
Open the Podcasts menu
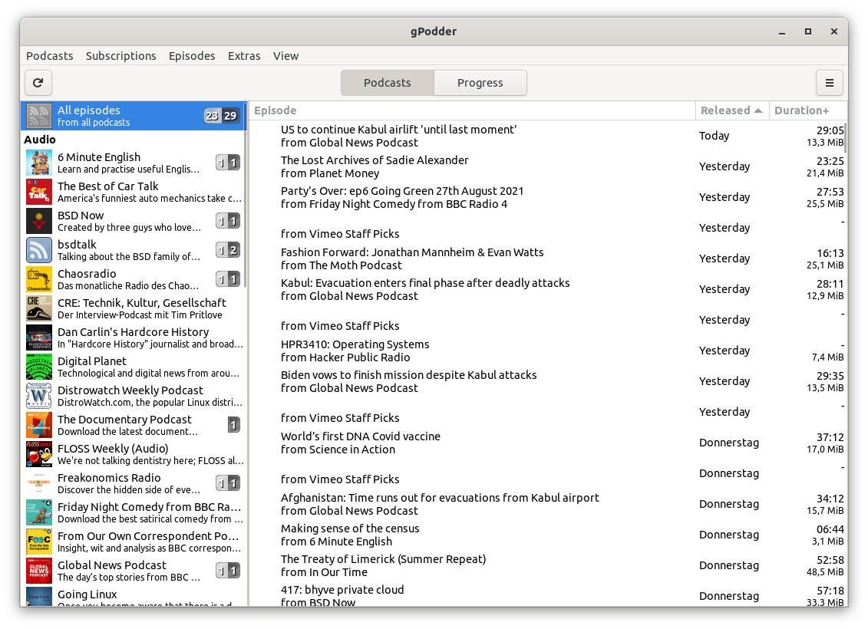tap(50, 56)
